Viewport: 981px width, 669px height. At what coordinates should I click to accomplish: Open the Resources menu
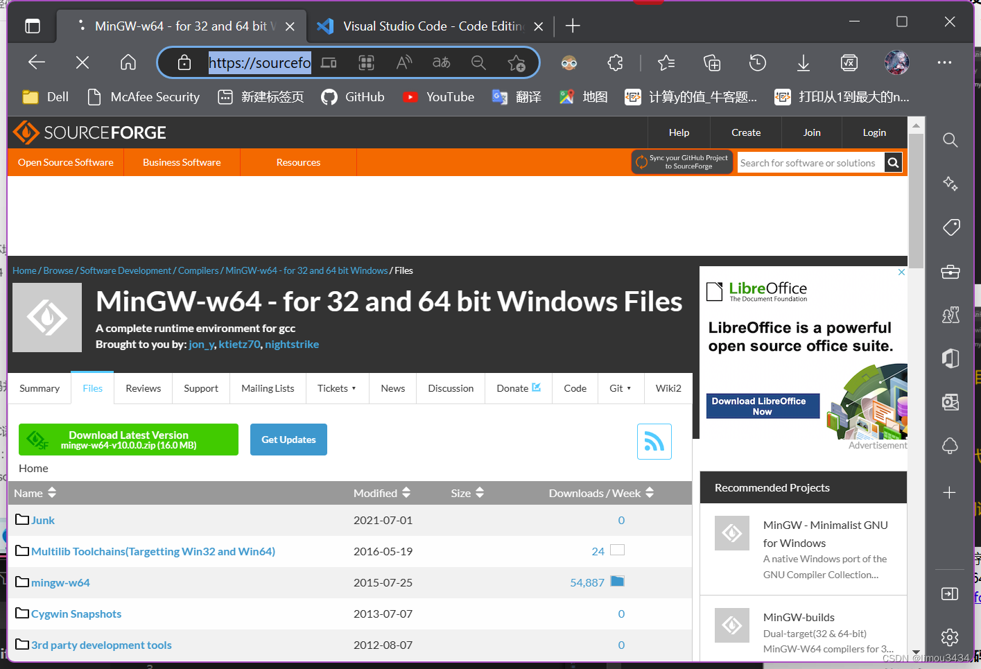pyautogui.click(x=298, y=162)
